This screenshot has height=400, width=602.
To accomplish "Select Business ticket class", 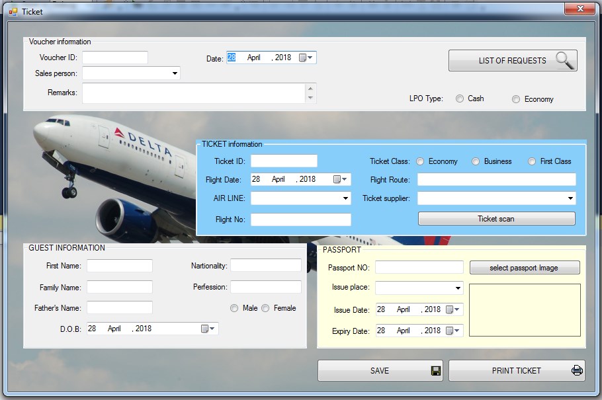I will tap(475, 161).
